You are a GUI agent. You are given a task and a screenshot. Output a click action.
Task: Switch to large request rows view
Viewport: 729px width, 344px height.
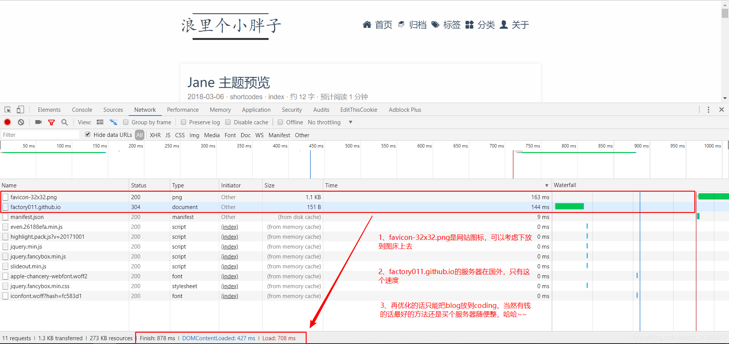coord(100,122)
